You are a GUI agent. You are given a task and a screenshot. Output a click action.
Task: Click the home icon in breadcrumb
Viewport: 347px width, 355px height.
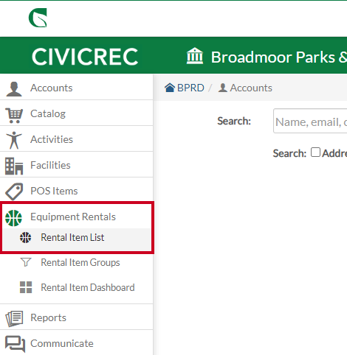[x=170, y=88]
